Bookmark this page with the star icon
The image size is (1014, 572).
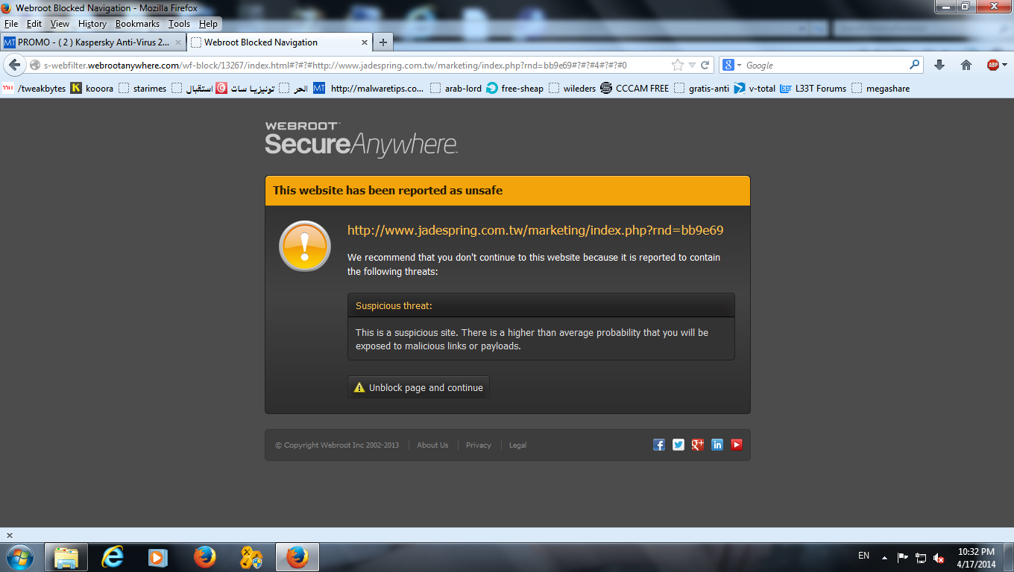[x=678, y=65]
